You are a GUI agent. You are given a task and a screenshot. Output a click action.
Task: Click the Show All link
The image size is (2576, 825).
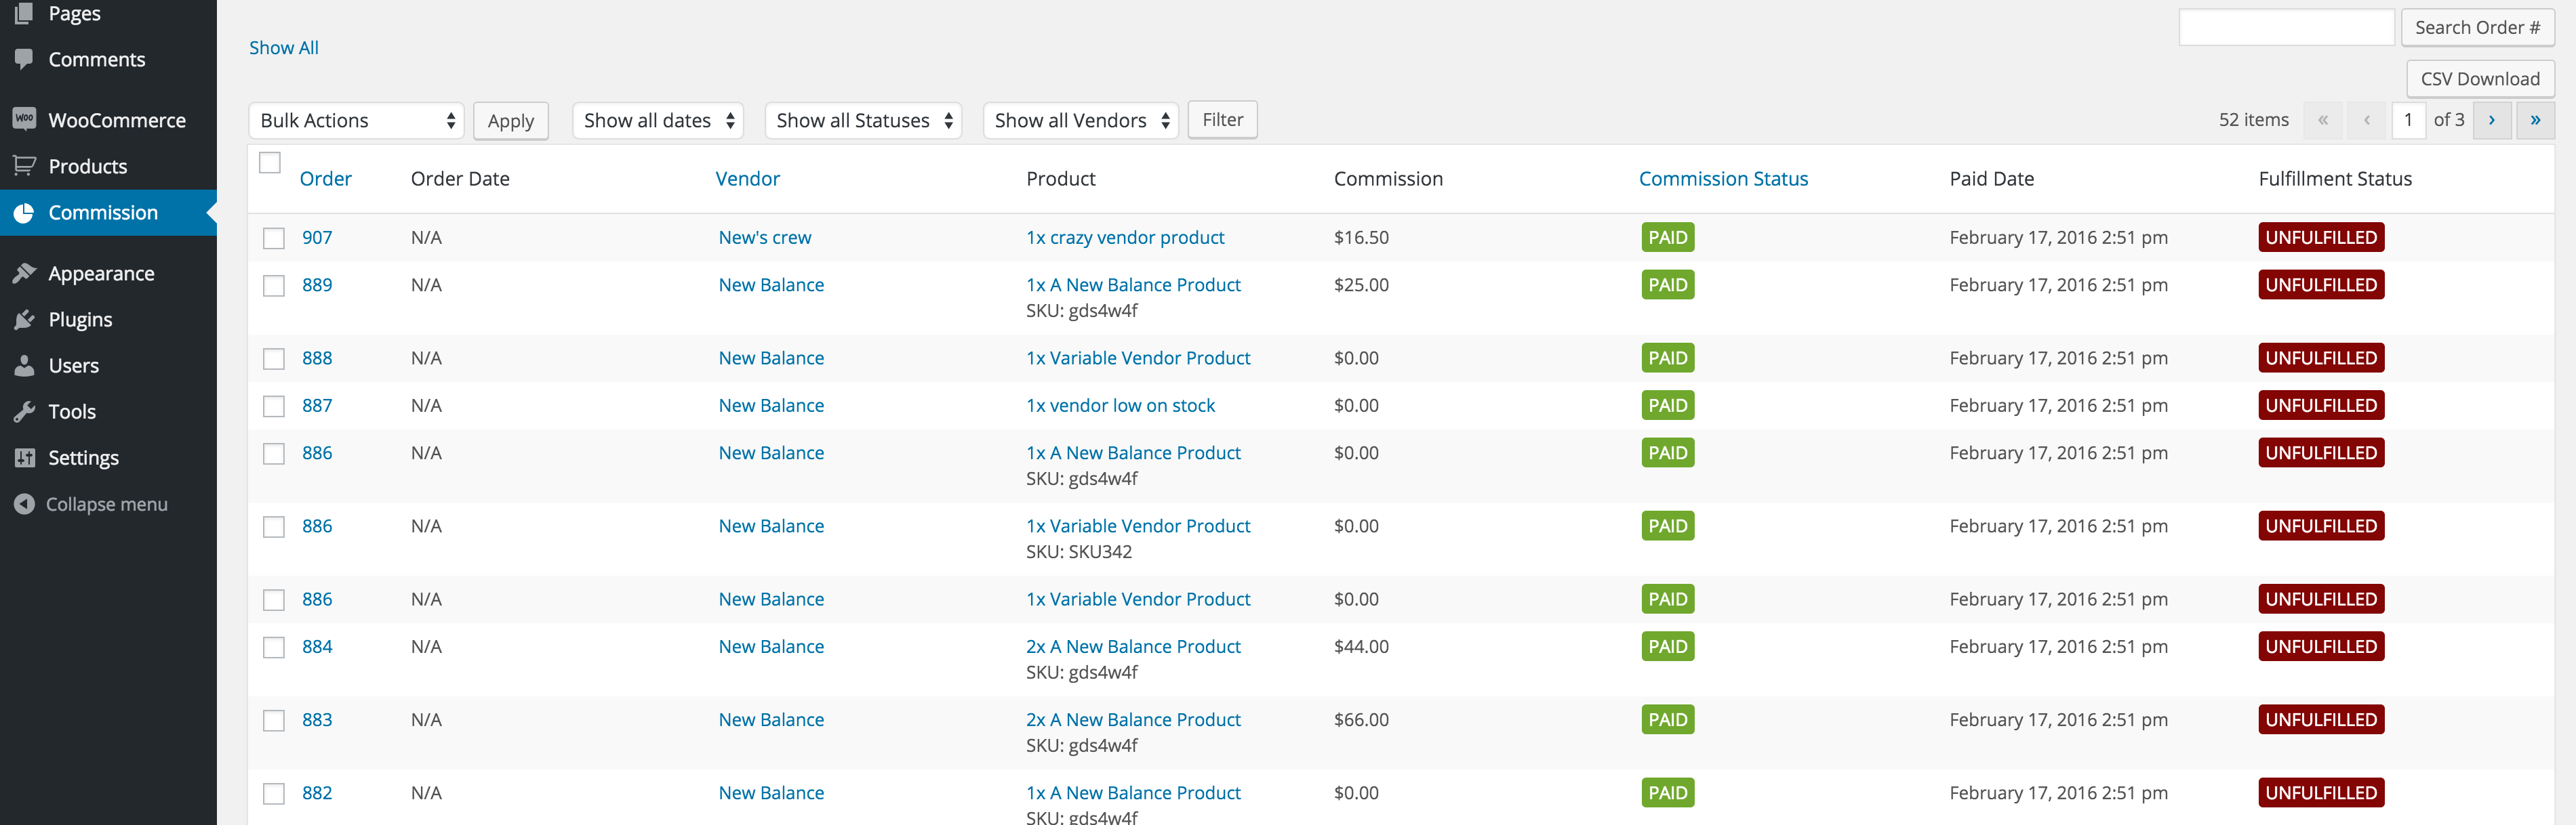pos(284,48)
